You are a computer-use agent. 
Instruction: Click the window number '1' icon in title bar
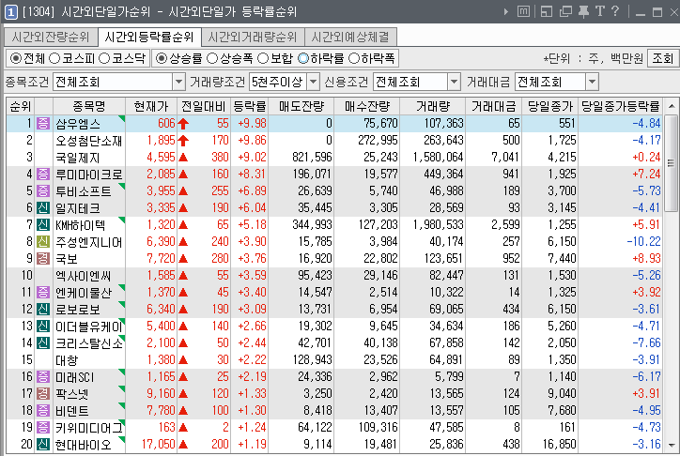coord(11,11)
